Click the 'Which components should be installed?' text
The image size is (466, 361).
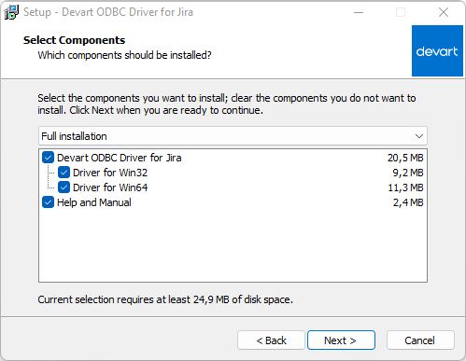pos(124,55)
